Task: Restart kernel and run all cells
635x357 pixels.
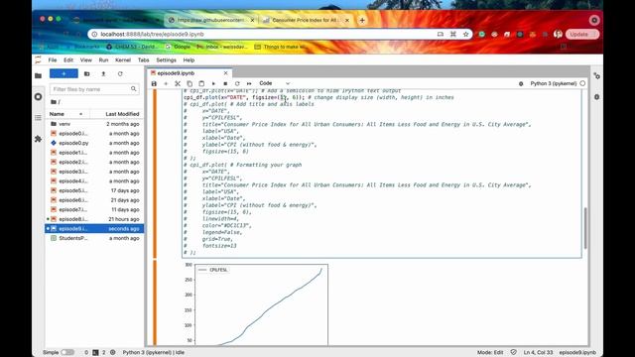Action: coord(249,83)
